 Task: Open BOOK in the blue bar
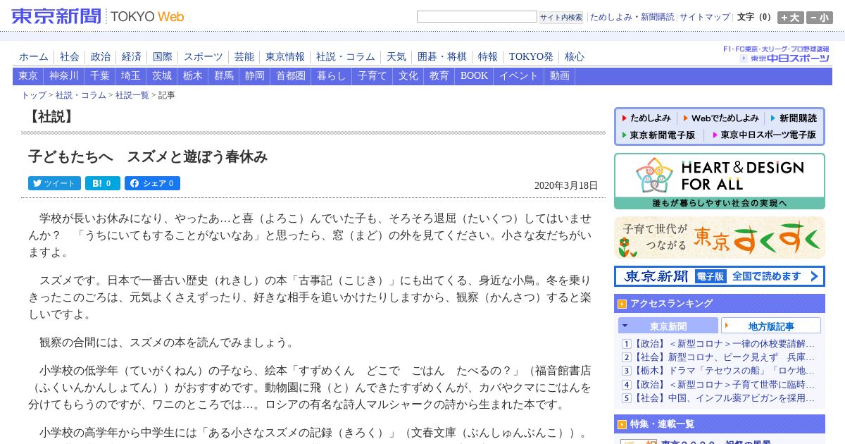(475, 76)
